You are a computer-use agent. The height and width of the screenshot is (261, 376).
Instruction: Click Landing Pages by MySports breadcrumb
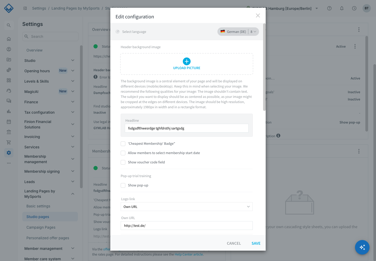point(76,8)
